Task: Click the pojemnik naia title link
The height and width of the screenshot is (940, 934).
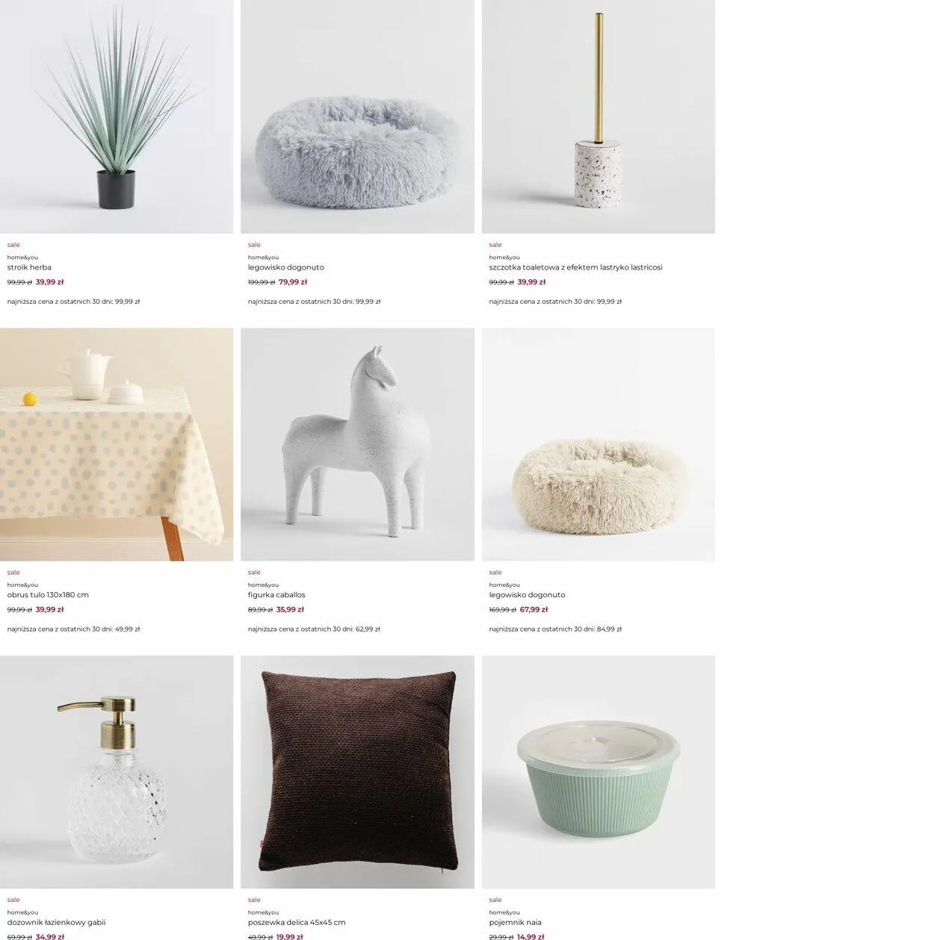Action: 516,922
